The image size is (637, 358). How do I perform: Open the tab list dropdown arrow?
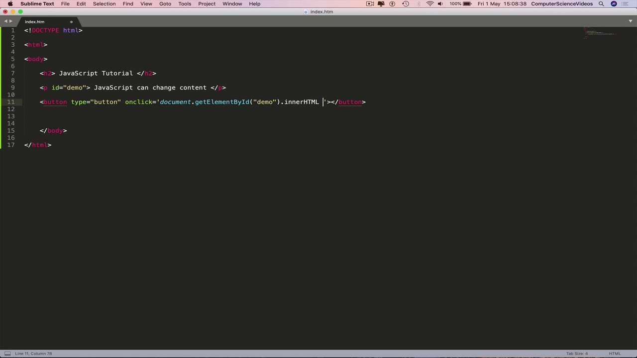click(x=630, y=21)
